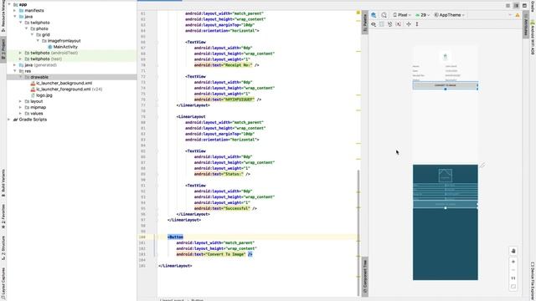Open MainActivity class in project tree

pos(65,47)
